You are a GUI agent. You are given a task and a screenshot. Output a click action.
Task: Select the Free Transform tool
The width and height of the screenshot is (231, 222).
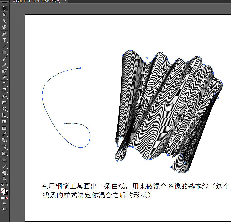point(4,103)
